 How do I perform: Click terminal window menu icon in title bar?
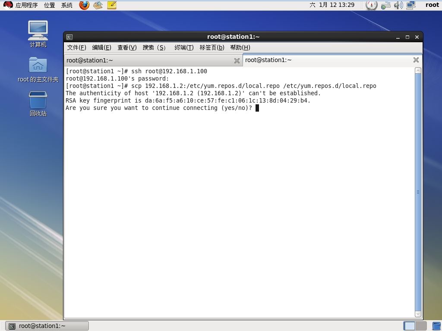click(69, 37)
